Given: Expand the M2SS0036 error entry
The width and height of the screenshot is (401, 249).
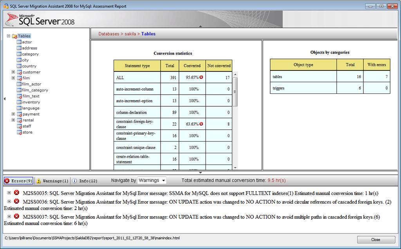Looking at the screenshot, I should (x=9, y=201).
